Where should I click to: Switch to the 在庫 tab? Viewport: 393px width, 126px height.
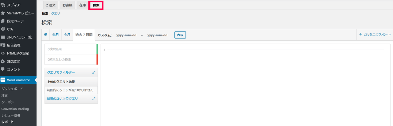click(83, 5)
